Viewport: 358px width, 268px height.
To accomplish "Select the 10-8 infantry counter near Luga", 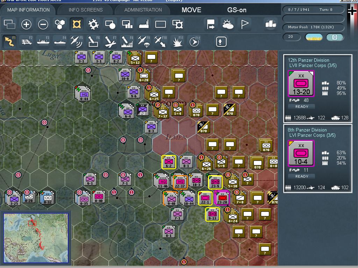I will [125, 75].
